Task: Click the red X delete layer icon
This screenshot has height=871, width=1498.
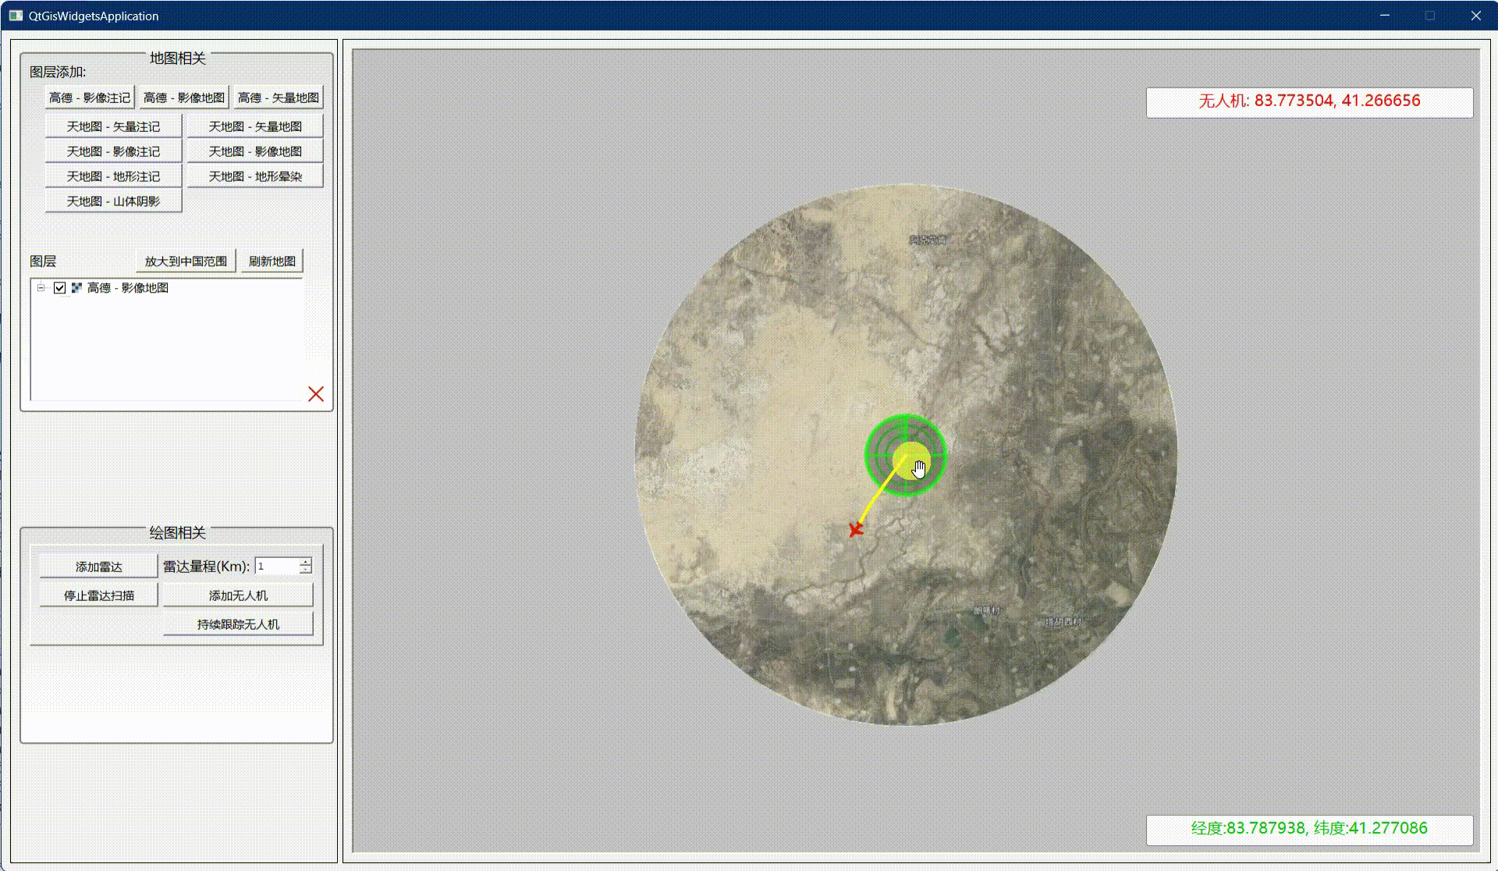Action: click(316, 394)
